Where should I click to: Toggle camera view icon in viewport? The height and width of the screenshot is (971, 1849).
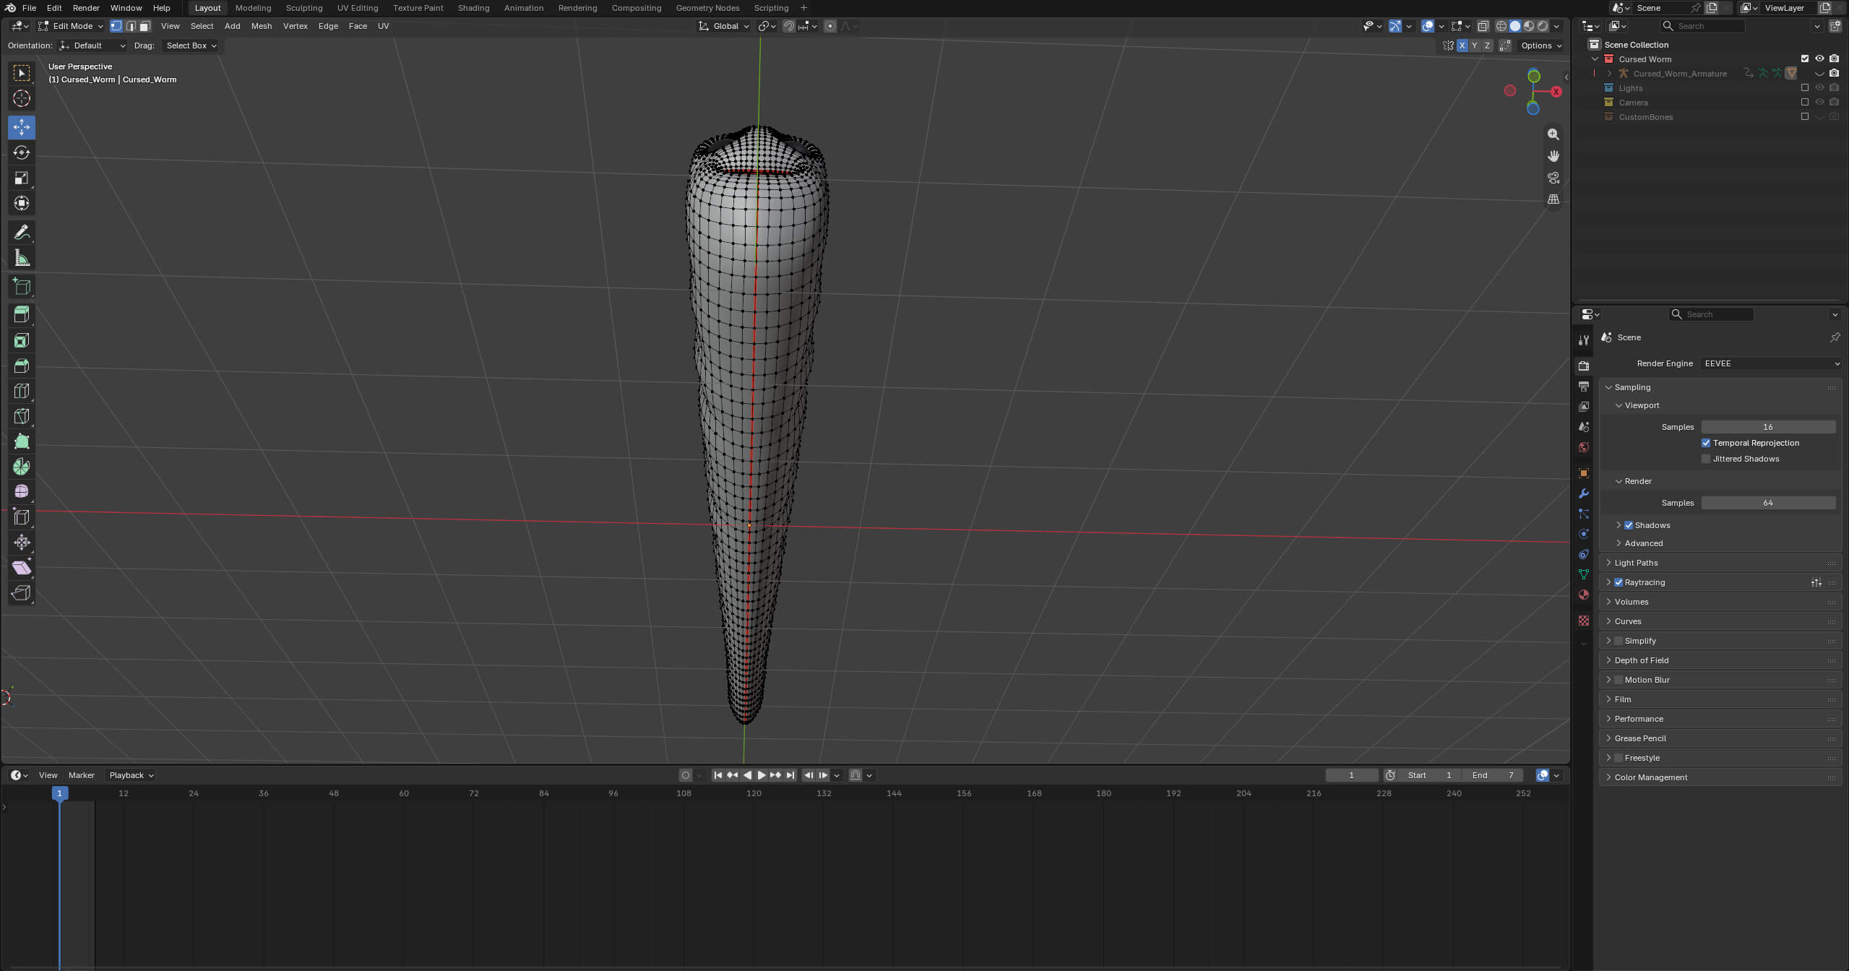point(1553,178)
